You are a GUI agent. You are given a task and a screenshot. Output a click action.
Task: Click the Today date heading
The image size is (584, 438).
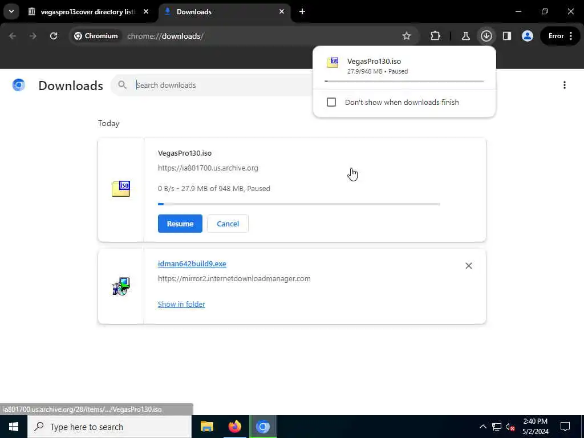[x=109, y=123]
